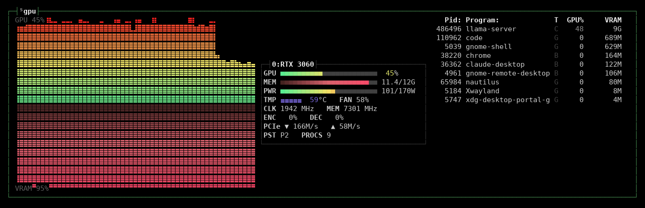Click the 'CLK 1942 MHz' reading
Screen dimensions: 645x208
coord(289,109)
